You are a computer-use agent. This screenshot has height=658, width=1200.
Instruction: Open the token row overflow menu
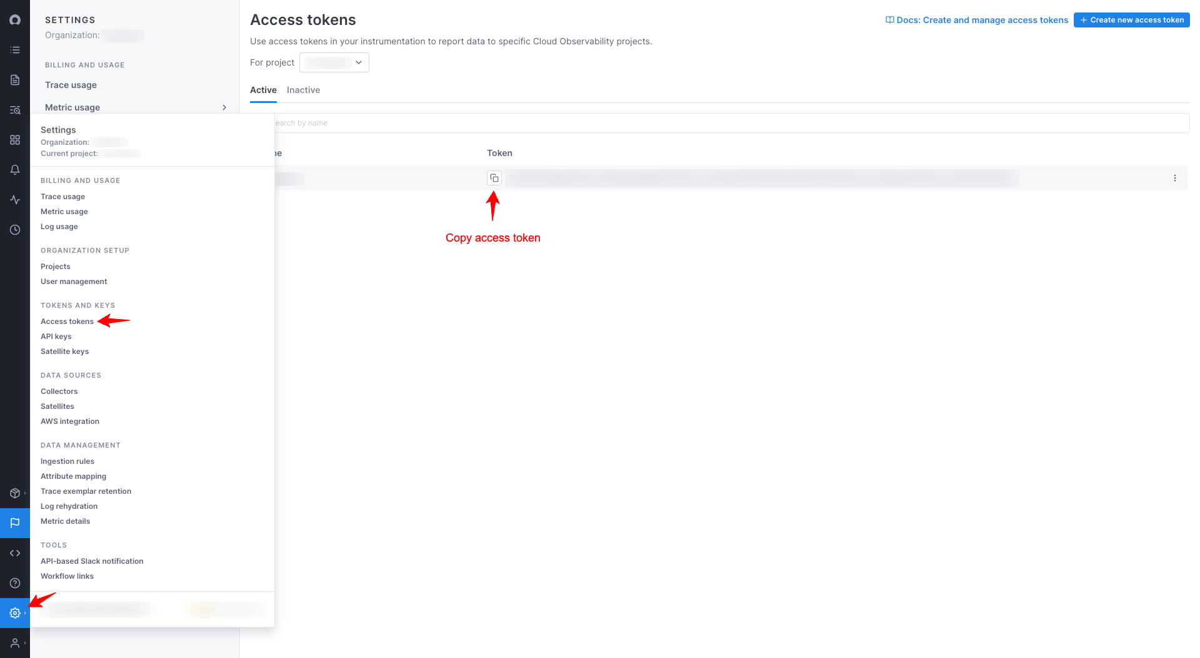(1174, 177)
